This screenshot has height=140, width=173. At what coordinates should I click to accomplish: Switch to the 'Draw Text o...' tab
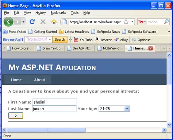pos(50,48)
